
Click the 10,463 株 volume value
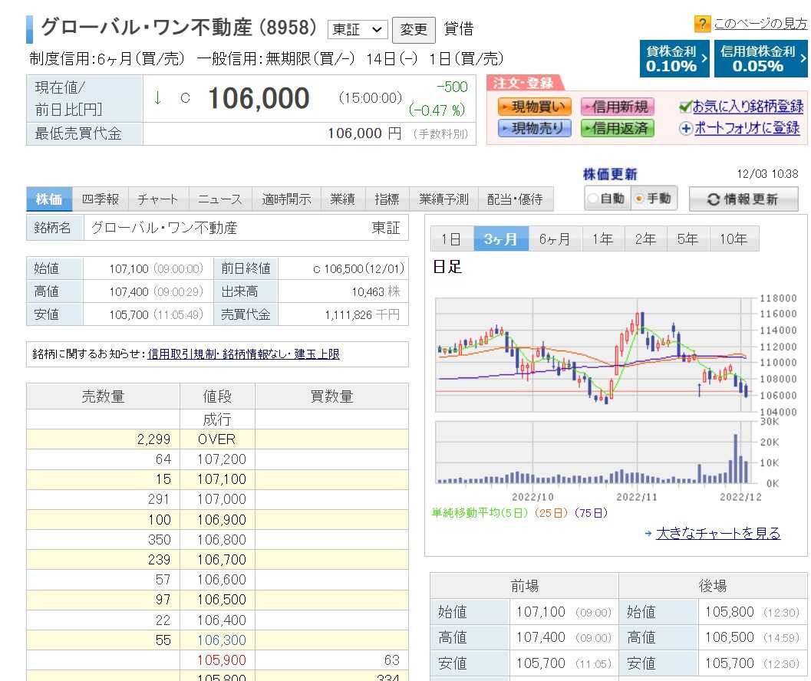coord(376,292)
